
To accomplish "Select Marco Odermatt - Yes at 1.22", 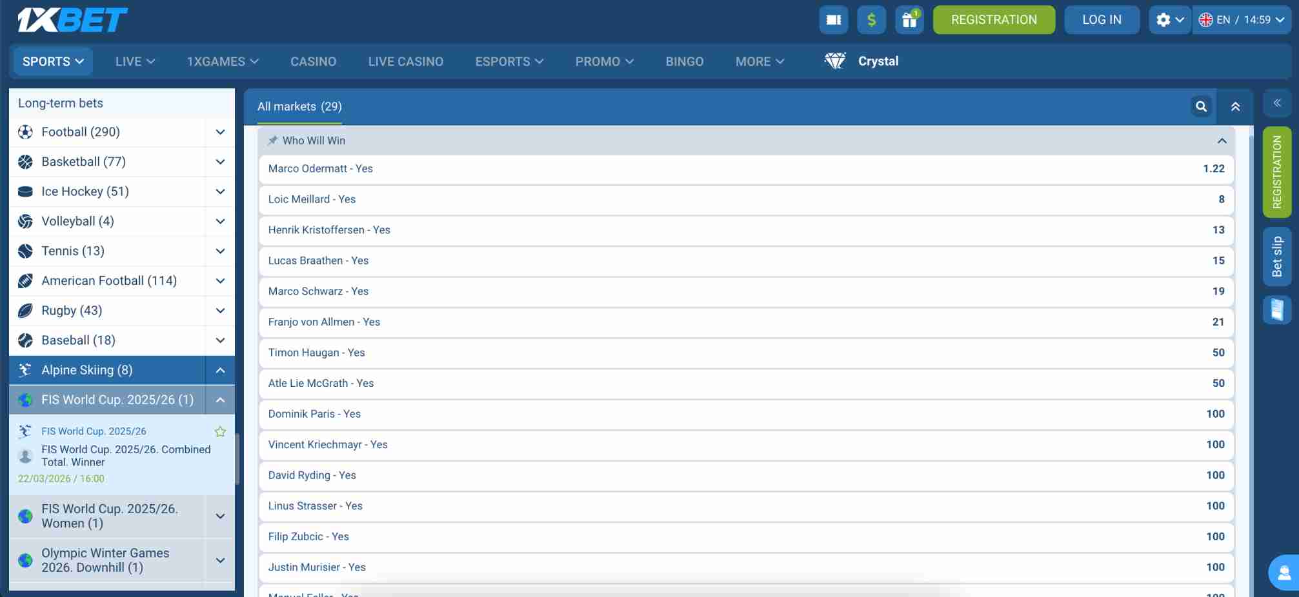I will point(747,169).
